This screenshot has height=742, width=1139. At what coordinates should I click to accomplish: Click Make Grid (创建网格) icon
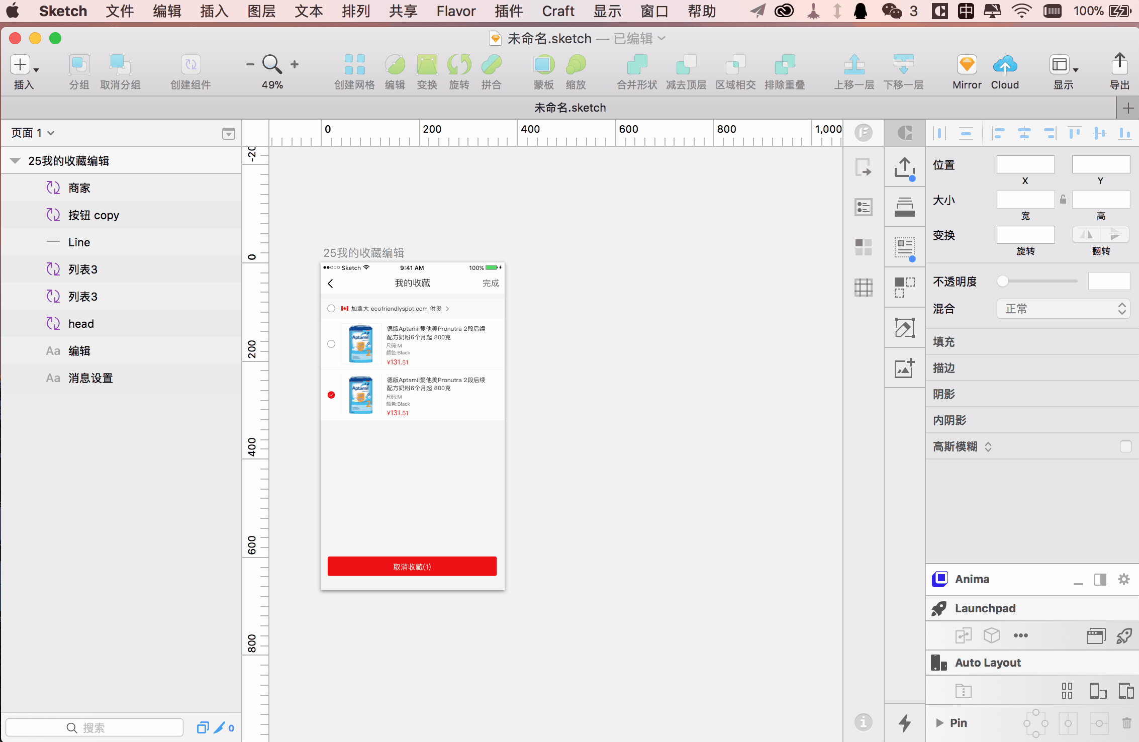tap(355, 64)
